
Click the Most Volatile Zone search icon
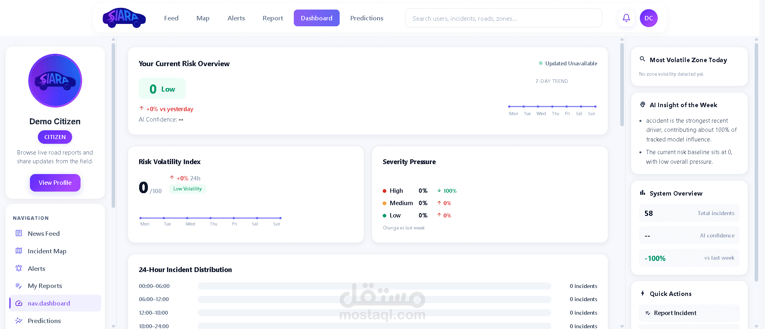pos(642,59)
